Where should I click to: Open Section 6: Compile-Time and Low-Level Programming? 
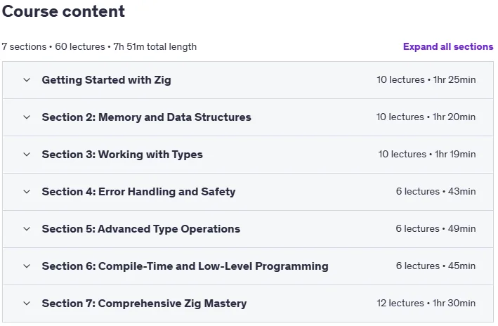pos(185,266)
